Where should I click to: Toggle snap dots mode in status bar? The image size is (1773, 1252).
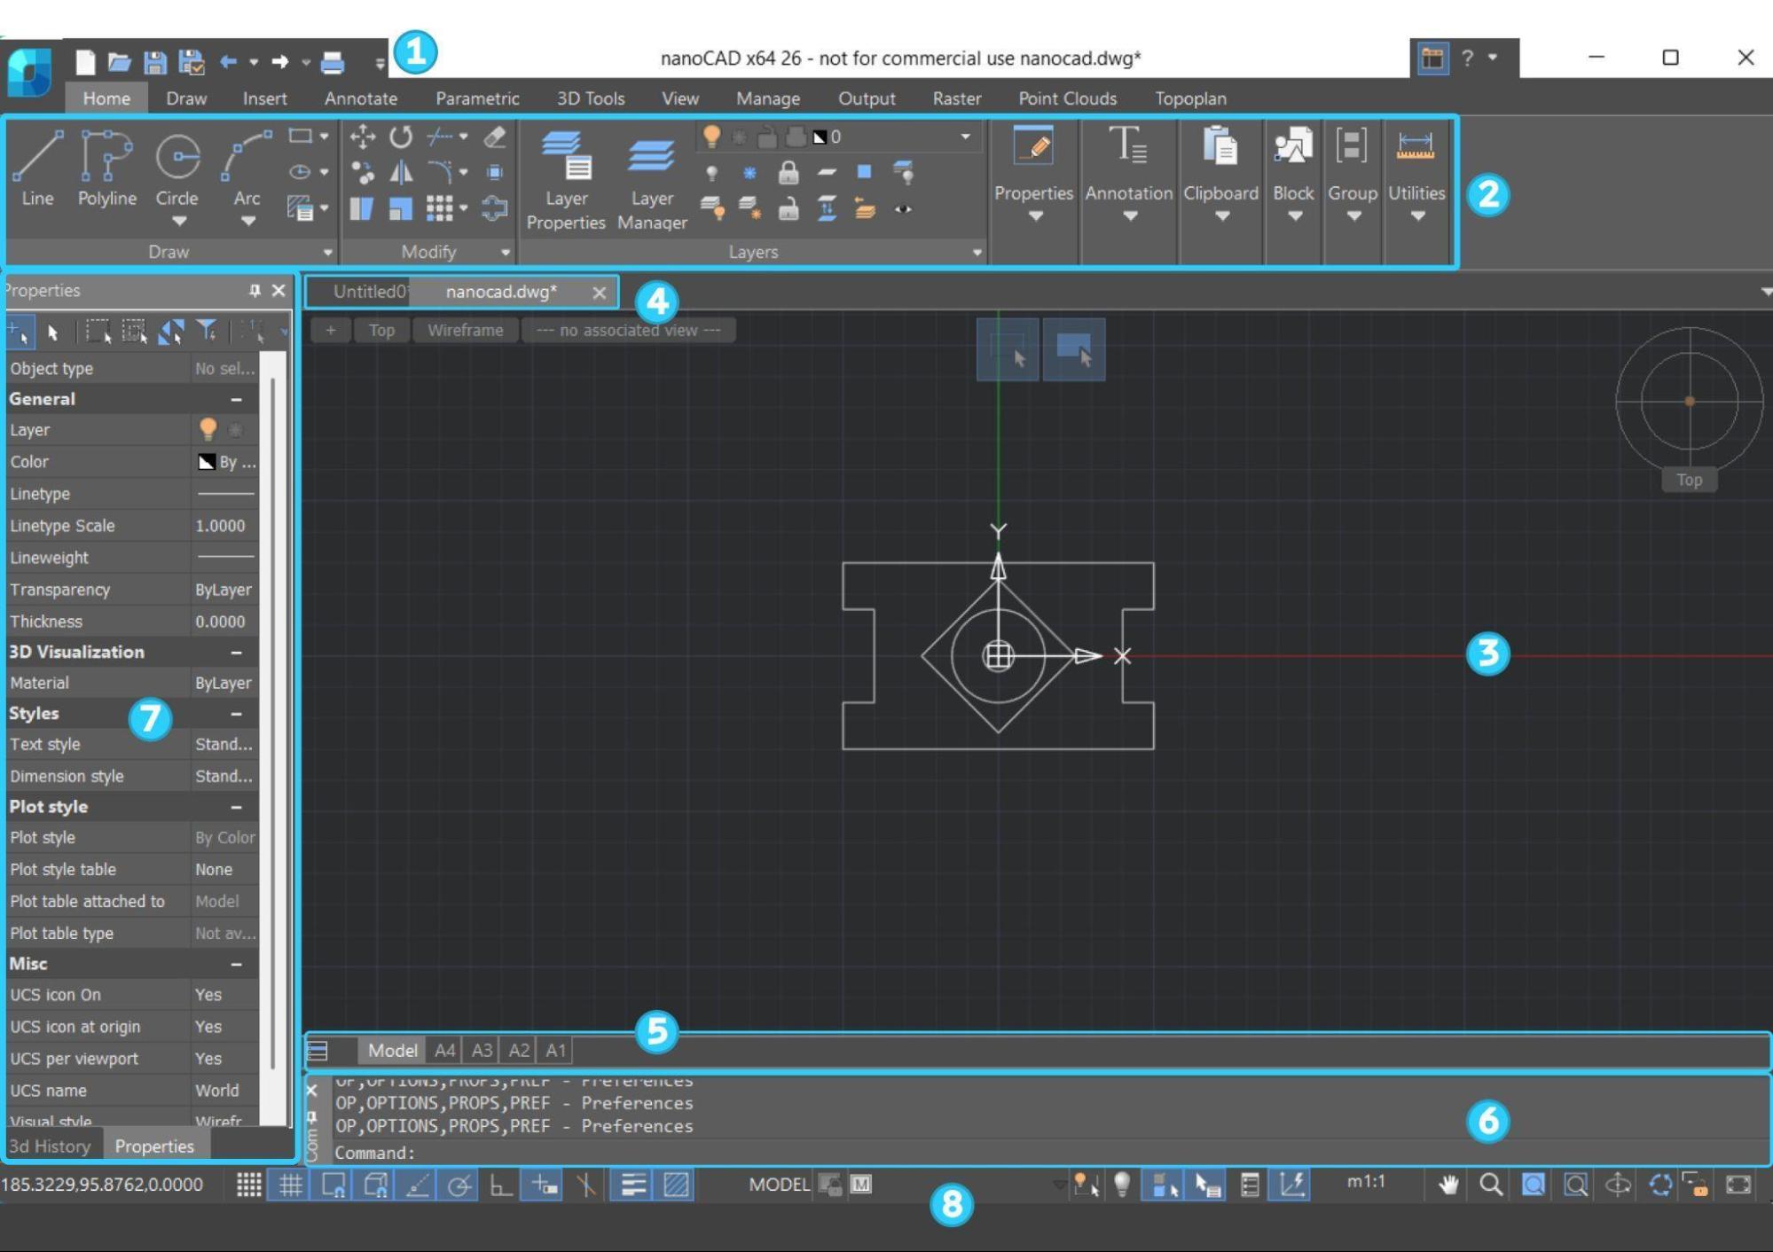click(249, 1185)
